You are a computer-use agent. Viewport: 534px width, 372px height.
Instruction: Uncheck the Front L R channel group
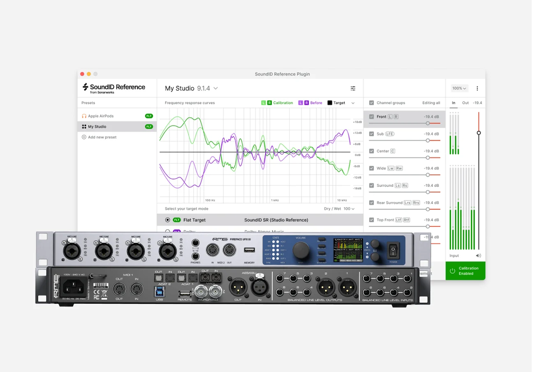372,117
